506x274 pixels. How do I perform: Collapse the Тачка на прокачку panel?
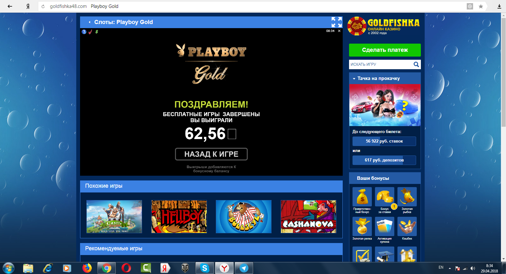(x=354, y=79)
